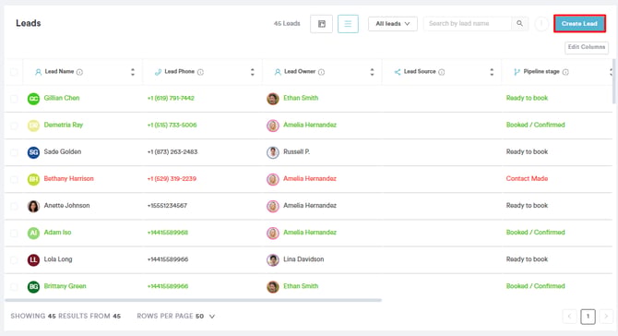Viewport: 618px width, 336px height.
Task: Click the Create Lead button
Action: tap(579, 24)
